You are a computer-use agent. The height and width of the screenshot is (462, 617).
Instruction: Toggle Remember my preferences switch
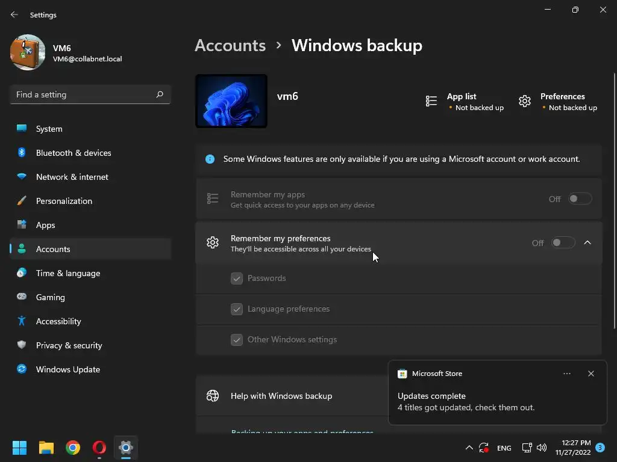point(563,243)
